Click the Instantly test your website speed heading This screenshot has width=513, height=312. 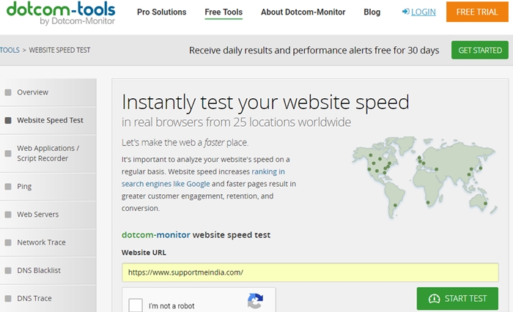(x=265, y=102)
